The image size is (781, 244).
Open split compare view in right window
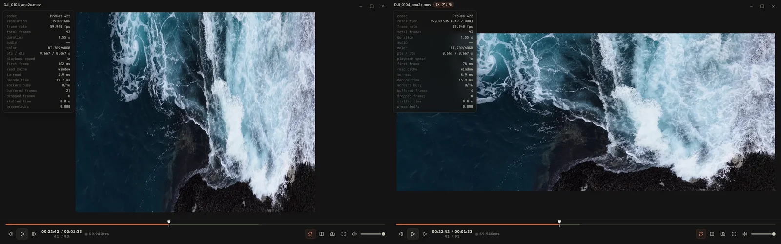pos(712,234)
